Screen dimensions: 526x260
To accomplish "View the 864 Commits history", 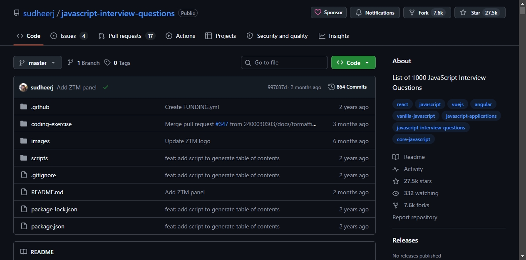I will (347, 87).
